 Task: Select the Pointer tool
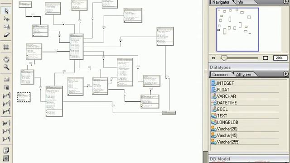tap(6, 11)
